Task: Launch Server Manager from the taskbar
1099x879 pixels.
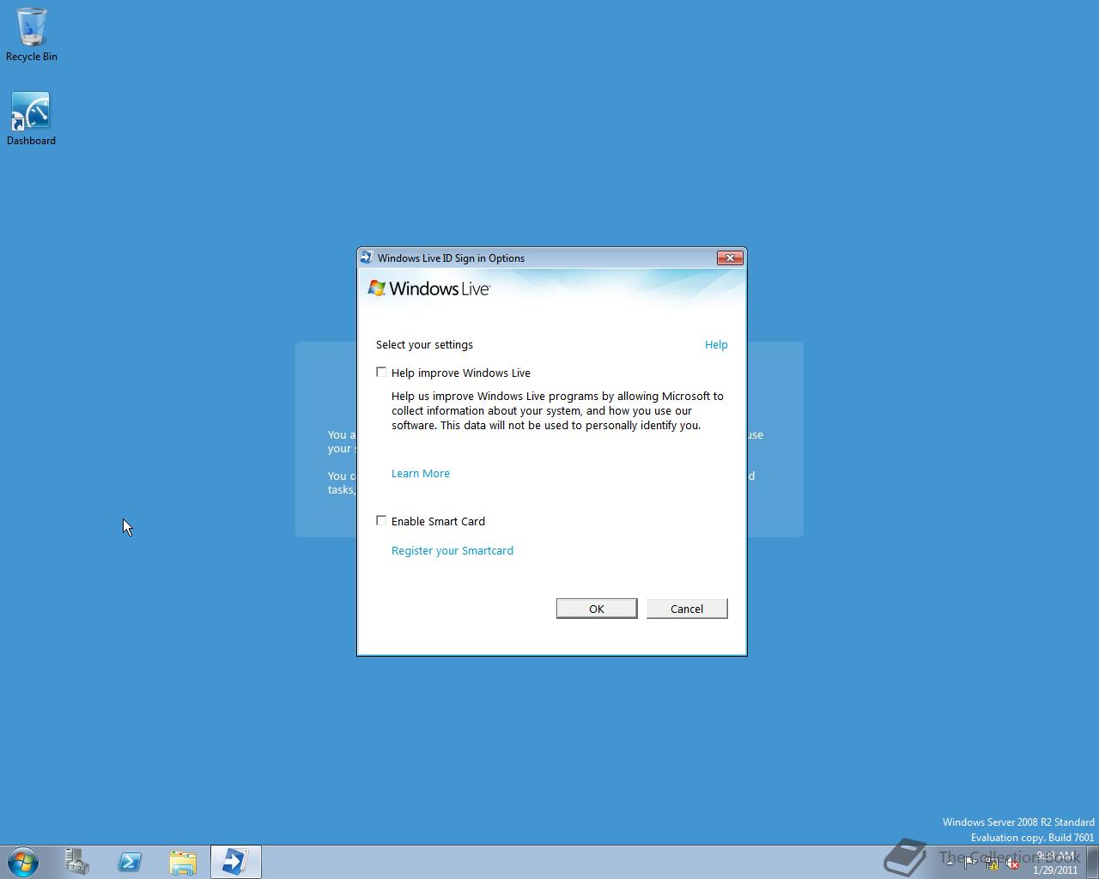Action: coord(77,862)
